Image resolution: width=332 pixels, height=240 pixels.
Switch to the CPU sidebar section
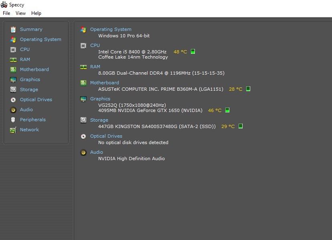25,49
